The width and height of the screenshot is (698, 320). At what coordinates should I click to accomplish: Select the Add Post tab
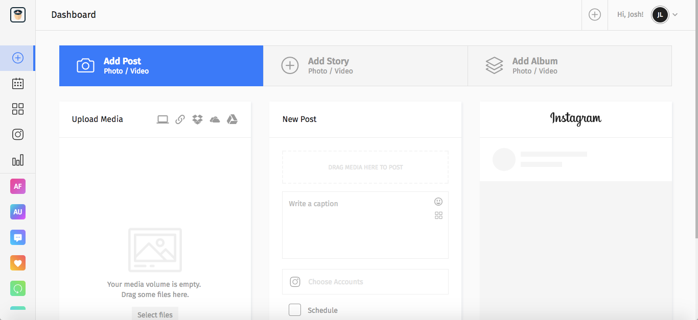click(x=161, y=66)
